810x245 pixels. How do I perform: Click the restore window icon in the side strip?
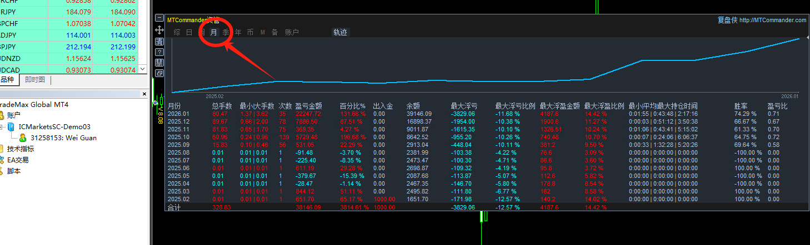159,73
